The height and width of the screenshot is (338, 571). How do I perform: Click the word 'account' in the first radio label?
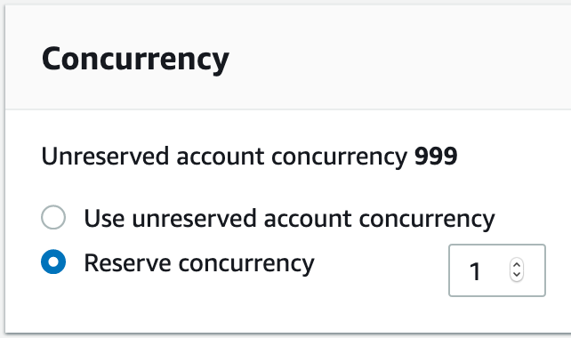click(308, 219)
